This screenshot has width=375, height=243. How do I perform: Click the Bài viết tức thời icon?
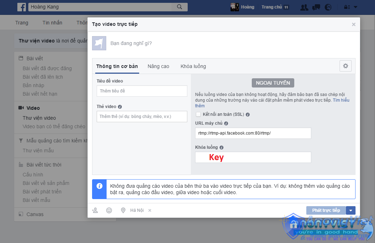21,165
